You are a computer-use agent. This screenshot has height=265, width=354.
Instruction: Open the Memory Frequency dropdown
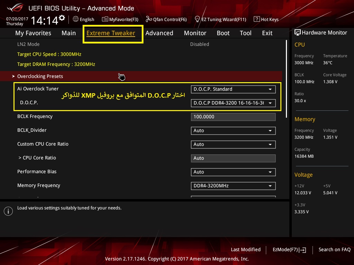[x=233, y=186]
